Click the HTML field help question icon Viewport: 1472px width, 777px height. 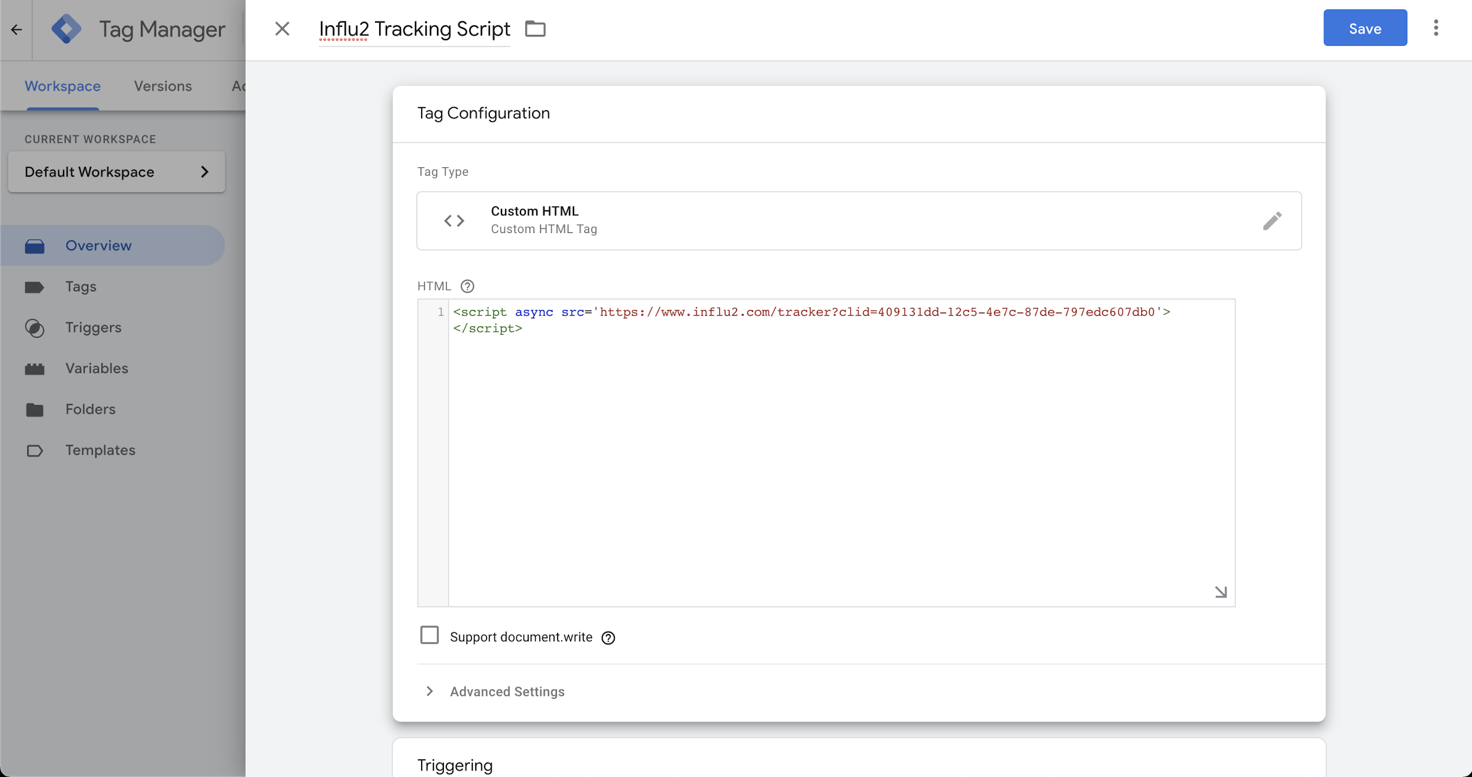[467, 286]
